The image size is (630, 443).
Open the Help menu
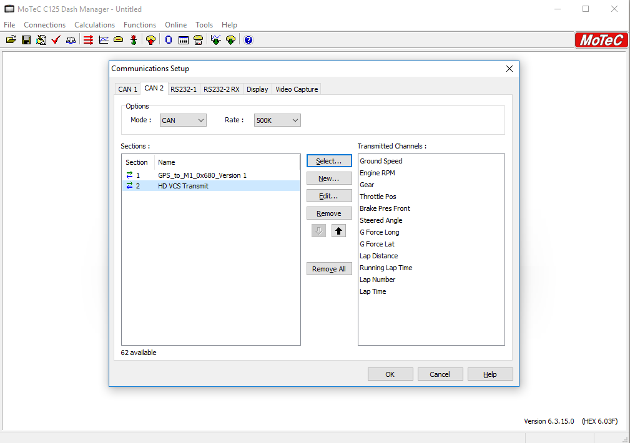(x=229, y=25)
